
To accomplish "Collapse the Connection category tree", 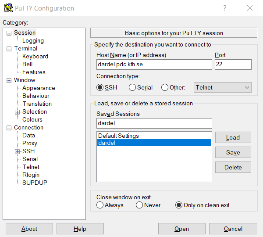I will (x=9, y=128).
